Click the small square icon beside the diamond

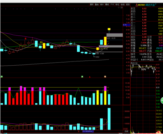121,8
